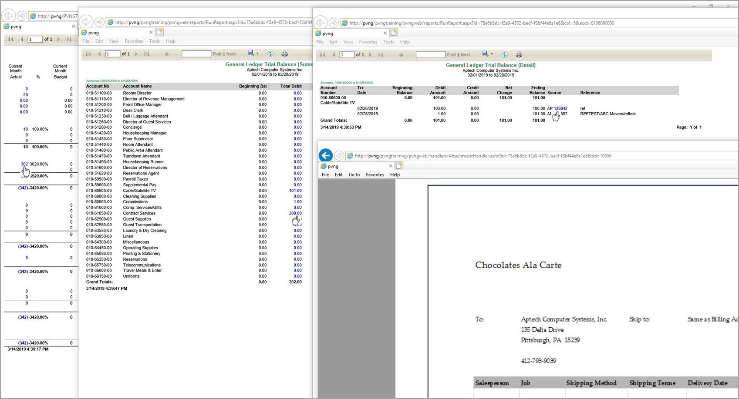739x399 pixels.
Task: Open the AP 128842 source link in the Detail report
Action: tap(558, 108)
